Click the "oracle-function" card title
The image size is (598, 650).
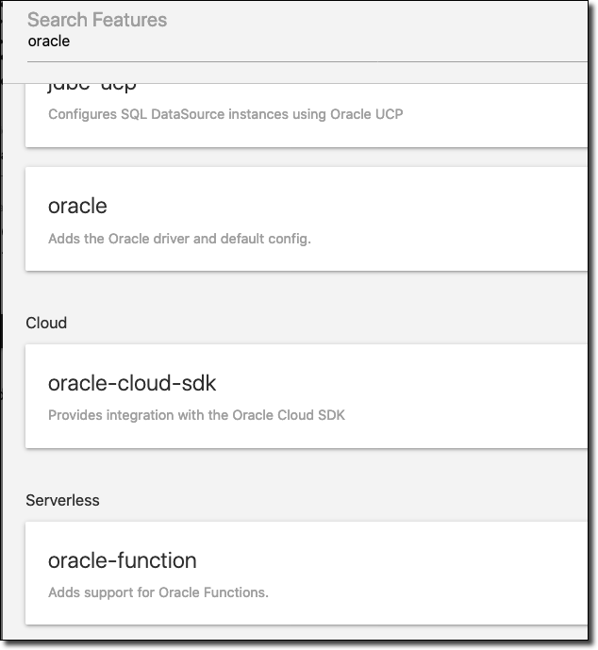pos(123,560)
